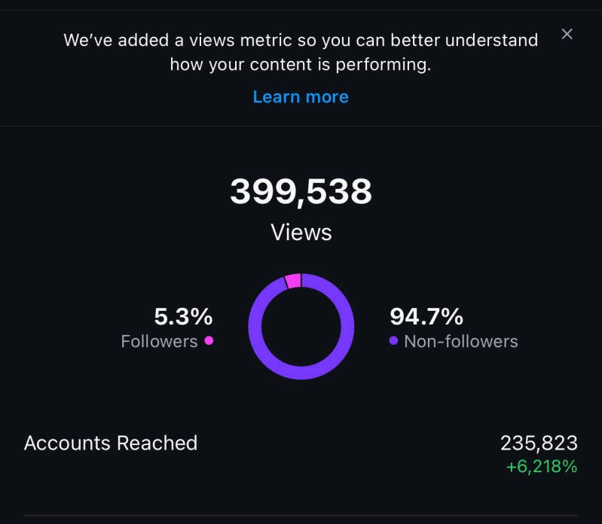The image size is (602, 524).
Task: Select the Views label under the total
Action: click(301, 232)
